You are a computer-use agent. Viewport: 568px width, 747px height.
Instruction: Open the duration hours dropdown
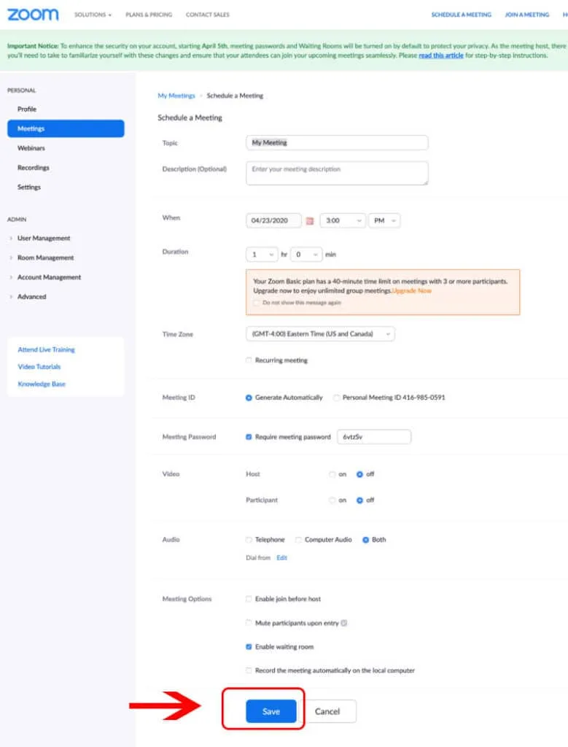pos(262,255)
